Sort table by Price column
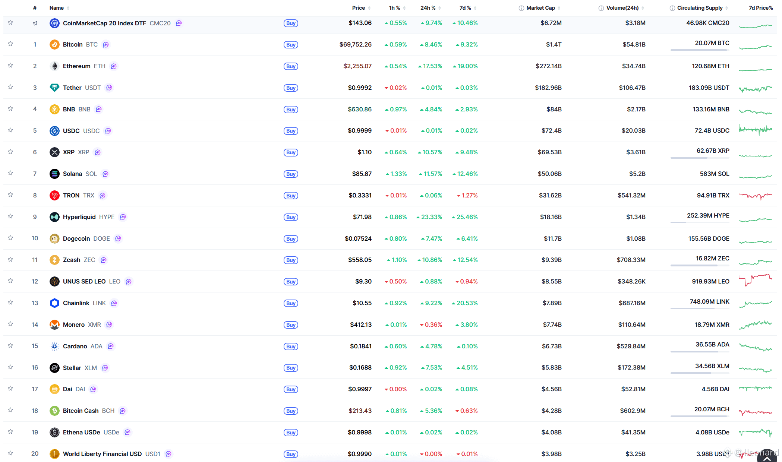Screen dimensions: 782x462 pos(362,8)
